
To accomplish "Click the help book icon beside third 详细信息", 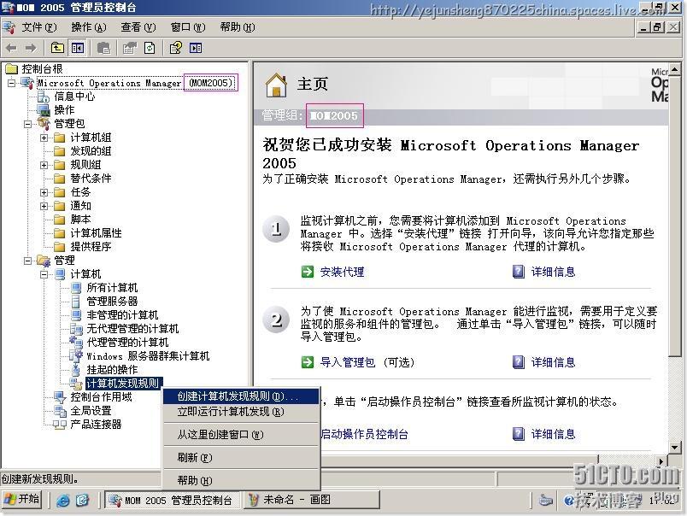I will point(519,434).
